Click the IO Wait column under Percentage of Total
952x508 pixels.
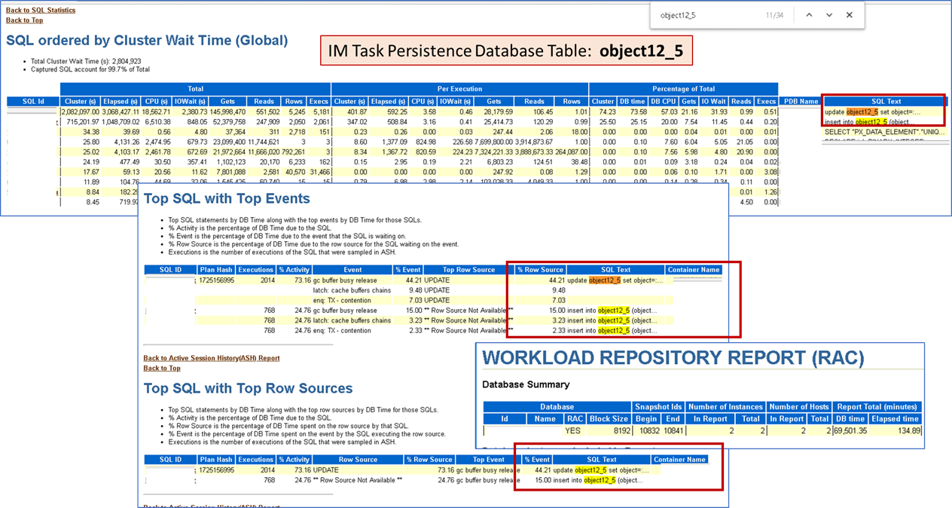coord(713,102)
